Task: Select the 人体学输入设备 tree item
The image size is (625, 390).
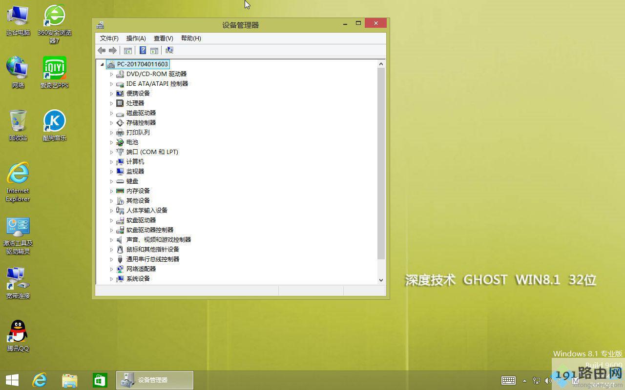Action: (x=147, y=210)
